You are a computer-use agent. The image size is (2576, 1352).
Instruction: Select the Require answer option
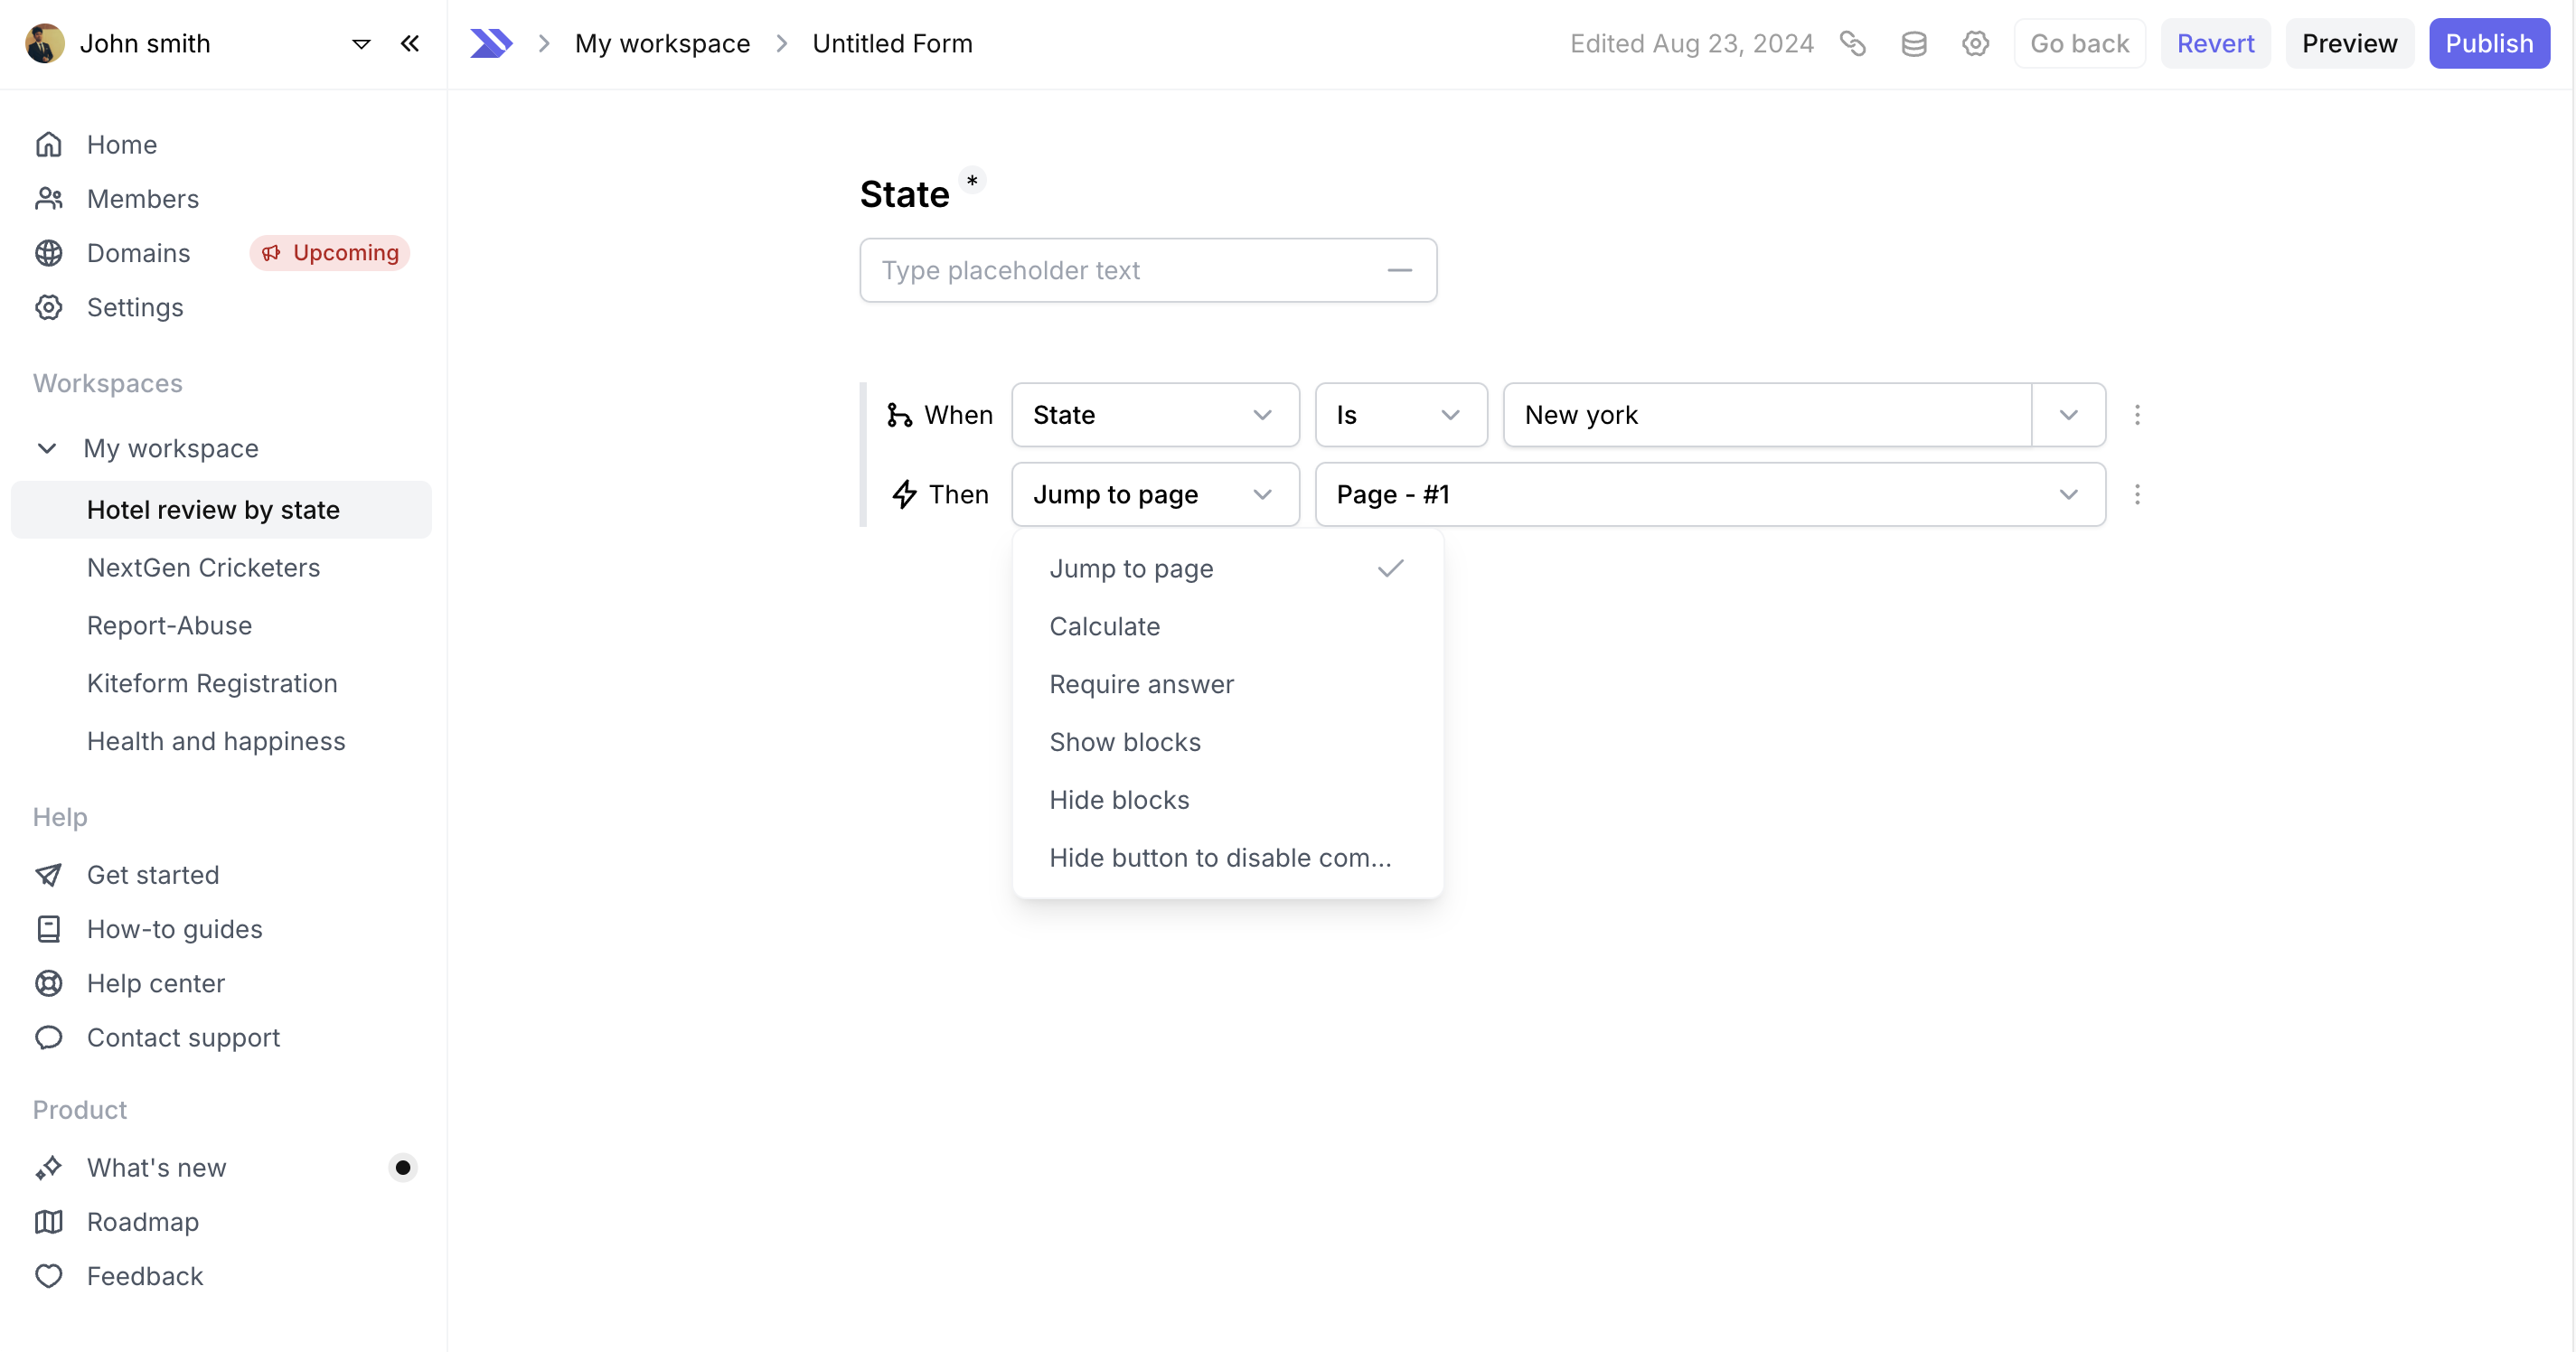1227,685
